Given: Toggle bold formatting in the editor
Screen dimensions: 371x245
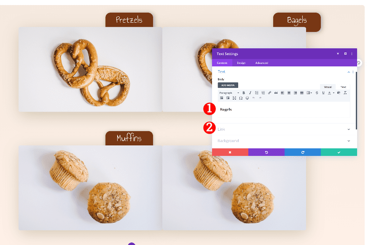Looking at the screenshot, I should pos(244,93).
